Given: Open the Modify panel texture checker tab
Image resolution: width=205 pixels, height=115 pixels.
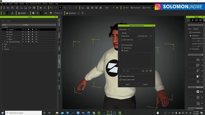Looking at the screenshot, I should coord(204,20).
